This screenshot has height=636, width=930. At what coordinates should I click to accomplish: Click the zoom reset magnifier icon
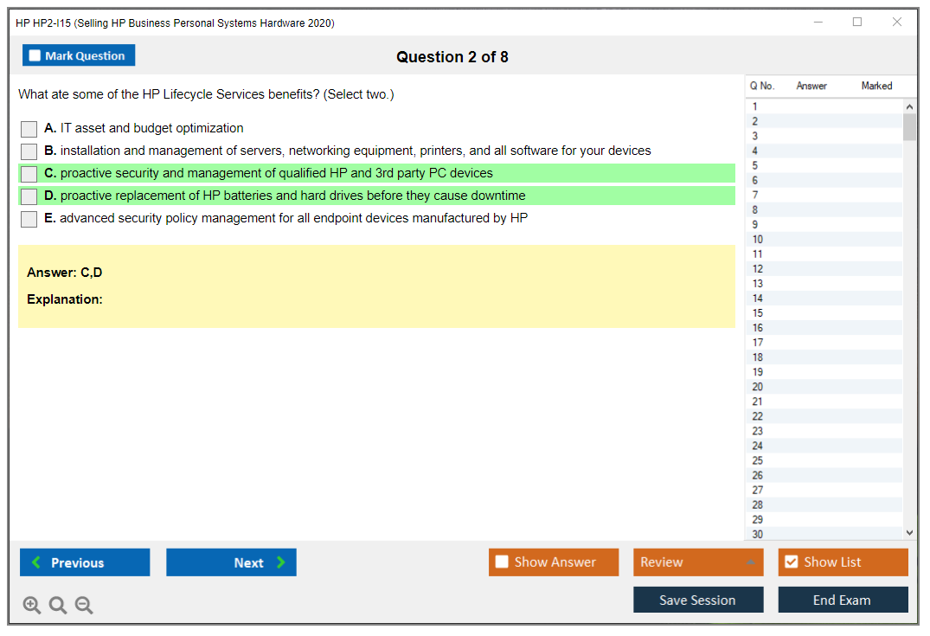58,606
